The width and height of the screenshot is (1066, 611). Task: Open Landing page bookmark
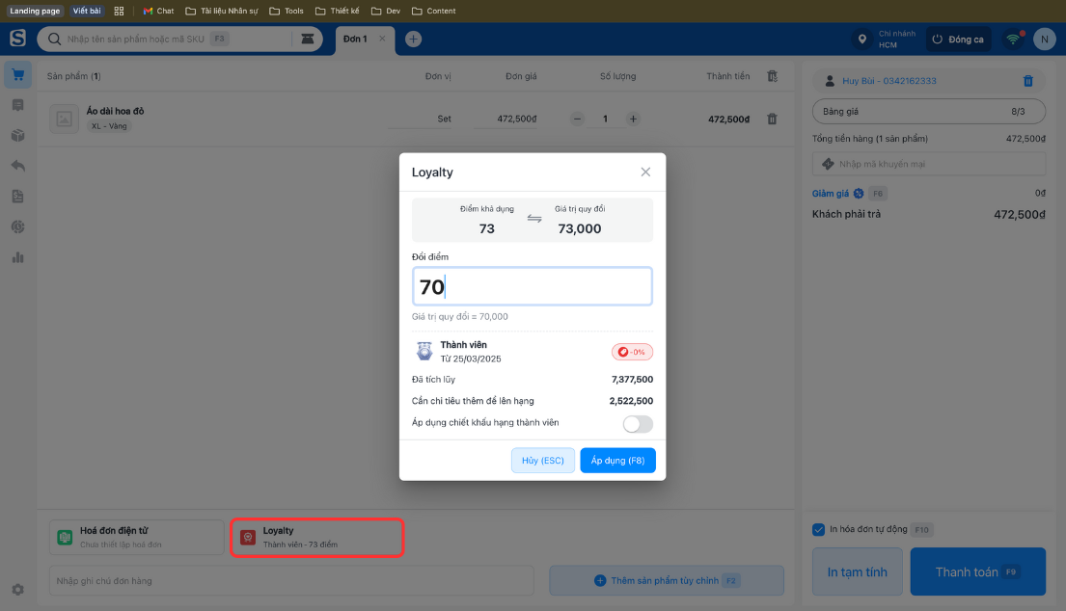pyautogui.click(x=35, y=11)
